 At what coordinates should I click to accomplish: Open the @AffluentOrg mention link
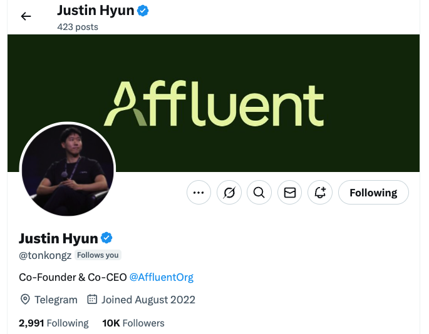162,277
